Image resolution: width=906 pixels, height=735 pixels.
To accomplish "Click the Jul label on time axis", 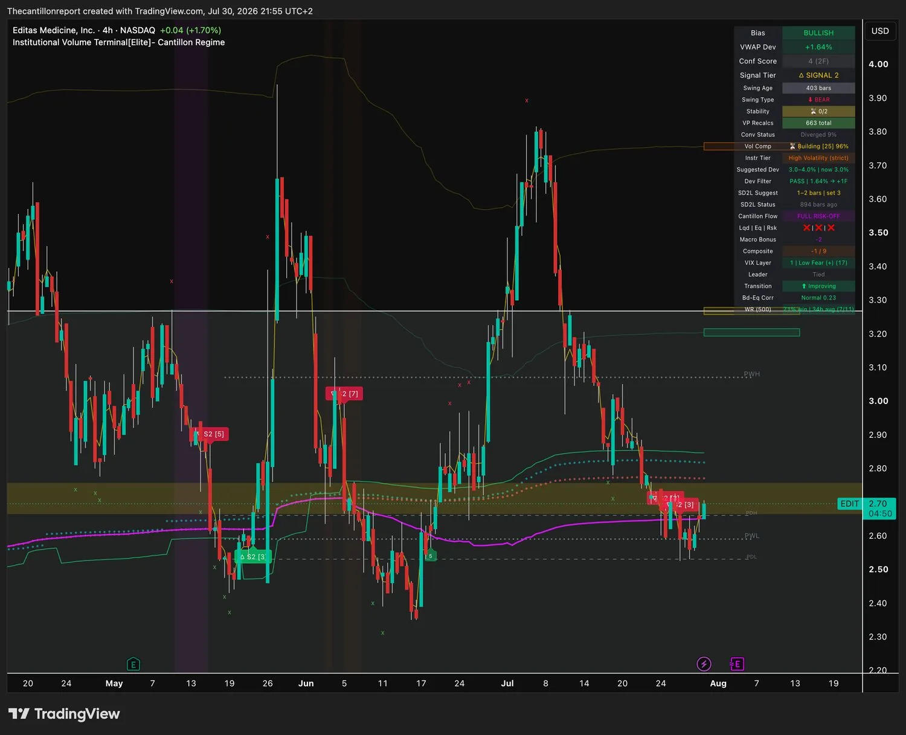I will tap(507, 683).
